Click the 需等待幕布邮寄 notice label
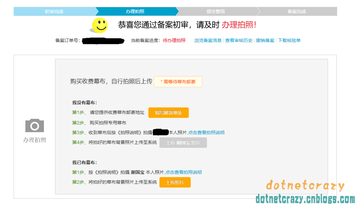 [x=178, y=82]
